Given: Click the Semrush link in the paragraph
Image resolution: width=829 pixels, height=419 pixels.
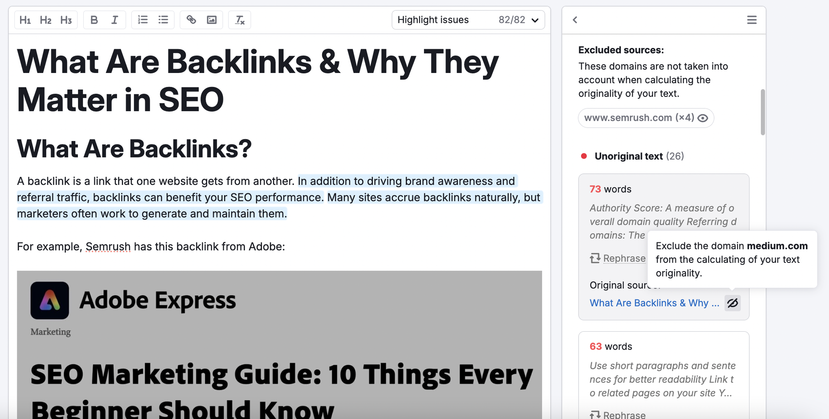Looking at the screenshot, I should tap(108, 246).
